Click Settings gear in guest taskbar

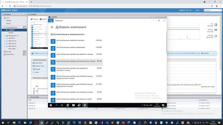(85, 105)
